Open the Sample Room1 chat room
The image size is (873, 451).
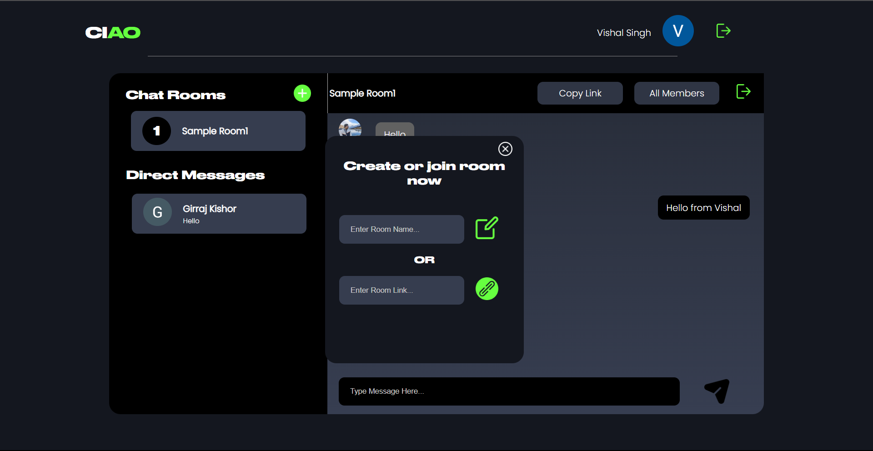(218, 131)
